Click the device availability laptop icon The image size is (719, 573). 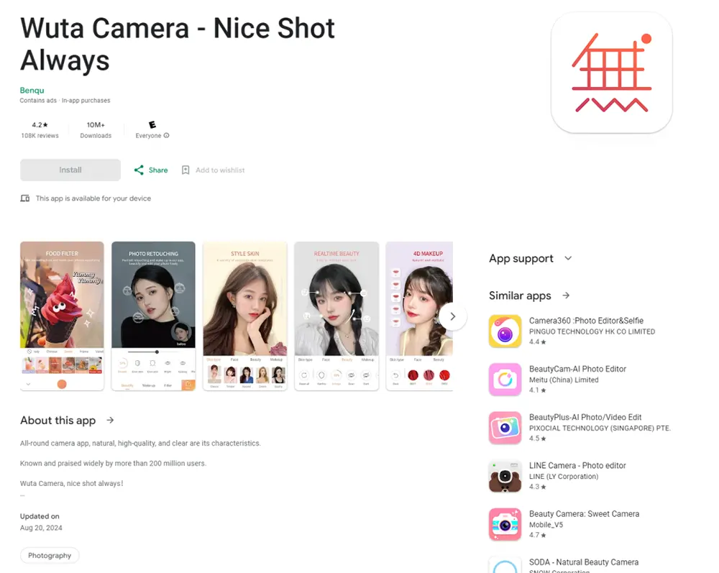coord(26,198)
